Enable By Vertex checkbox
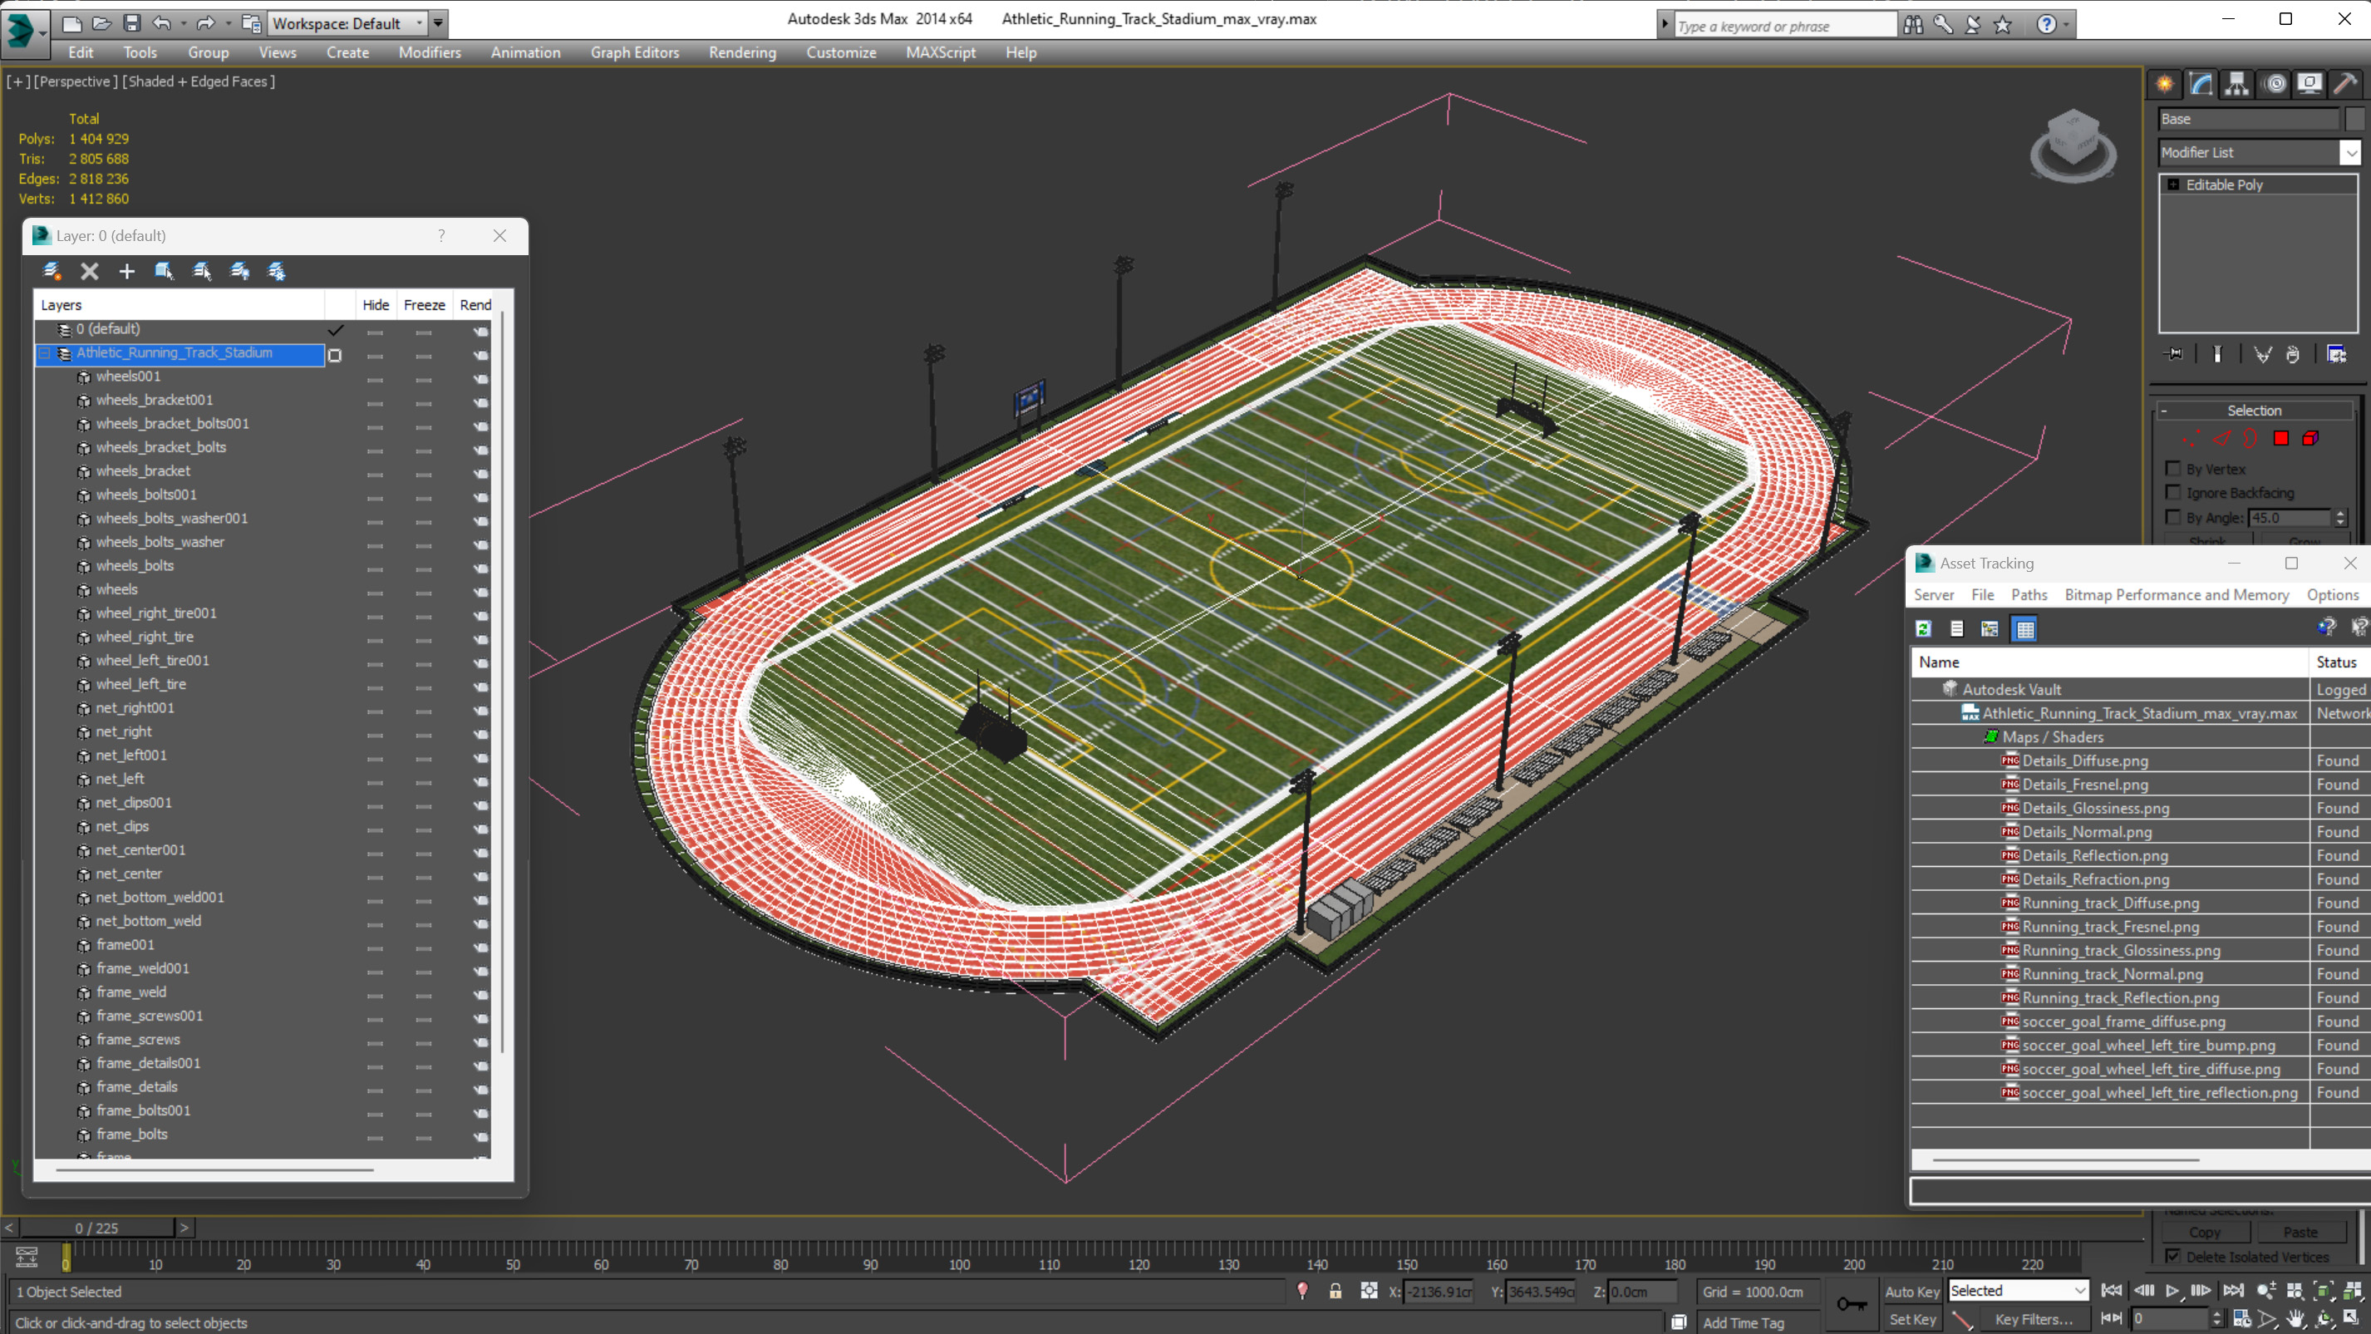 [x=2174, y=469]
